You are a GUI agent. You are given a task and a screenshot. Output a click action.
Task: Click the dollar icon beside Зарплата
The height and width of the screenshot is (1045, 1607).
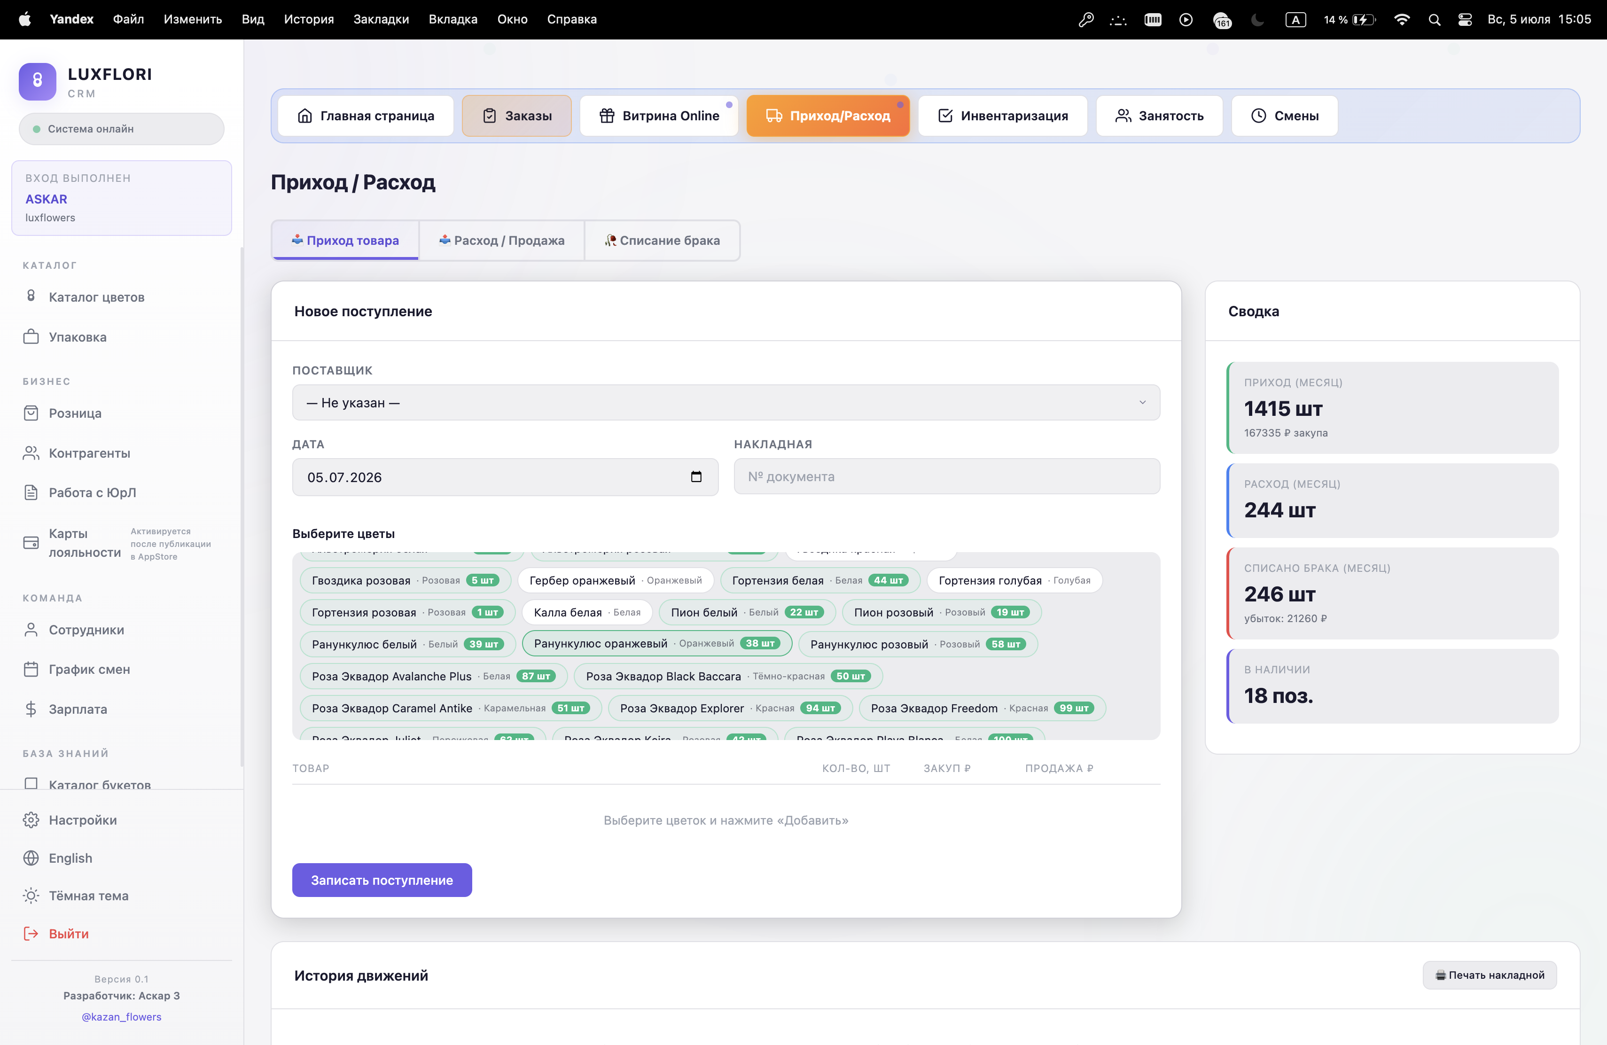pyautogui.click(x=31, y=709)
